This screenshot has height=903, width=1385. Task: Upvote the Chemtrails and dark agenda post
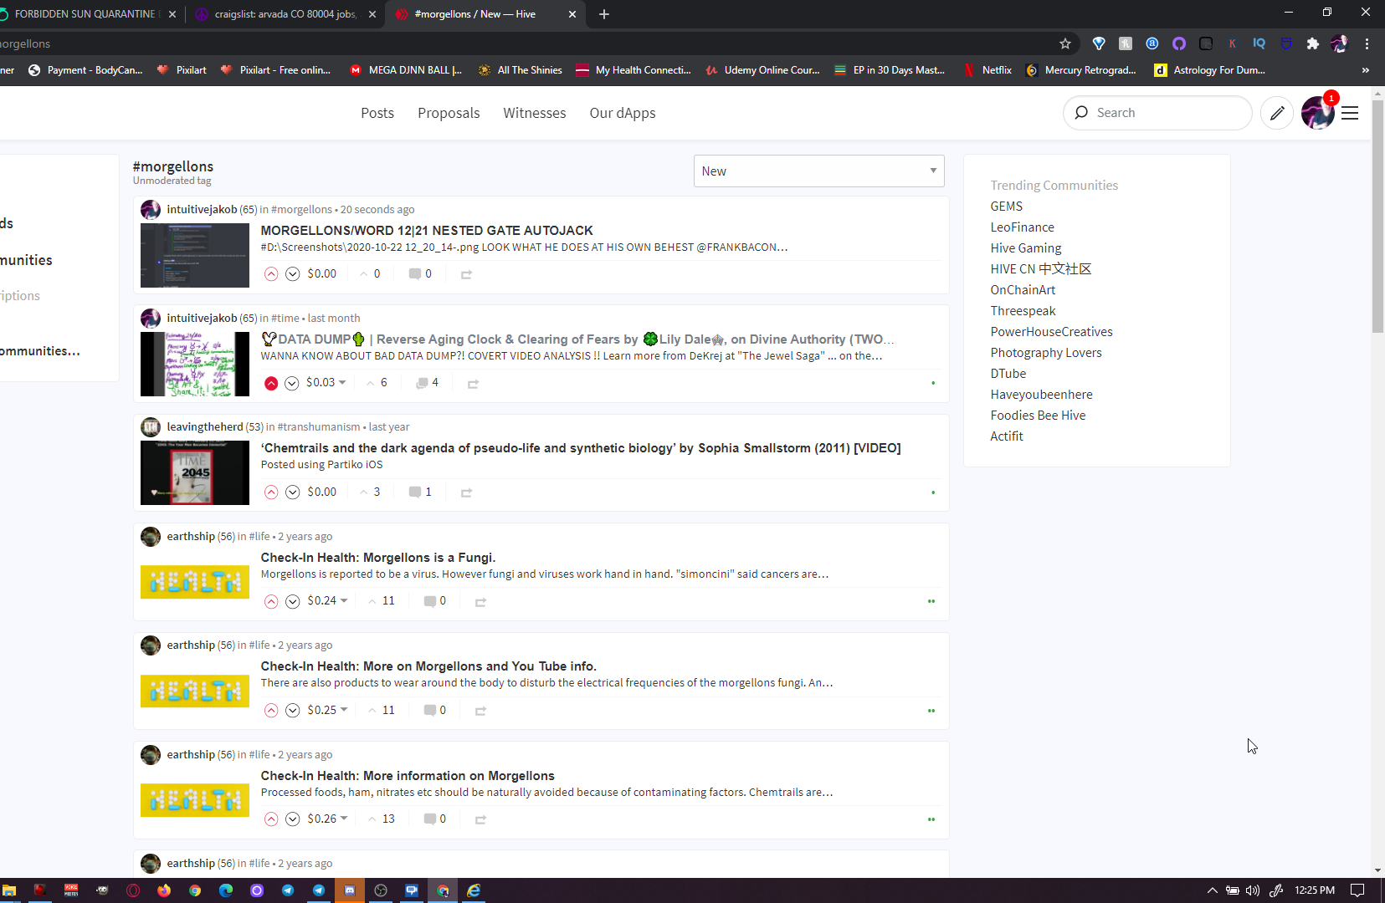pos(271,492)
